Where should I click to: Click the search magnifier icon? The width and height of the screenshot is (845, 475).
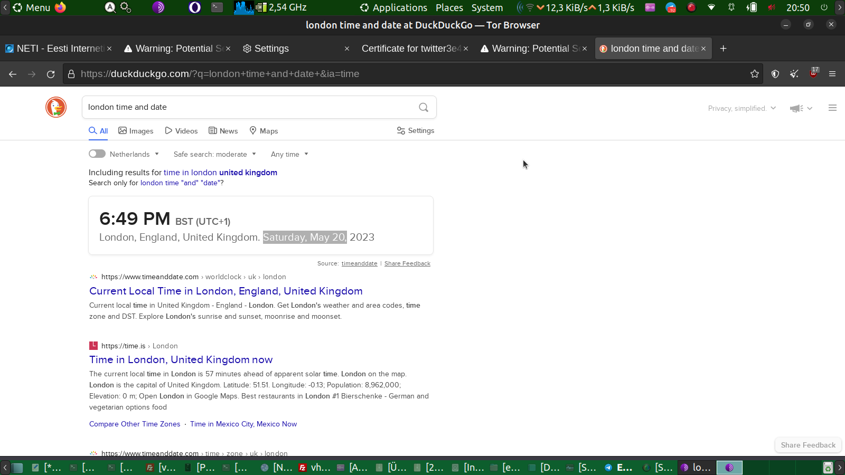(x=423, y=107)
